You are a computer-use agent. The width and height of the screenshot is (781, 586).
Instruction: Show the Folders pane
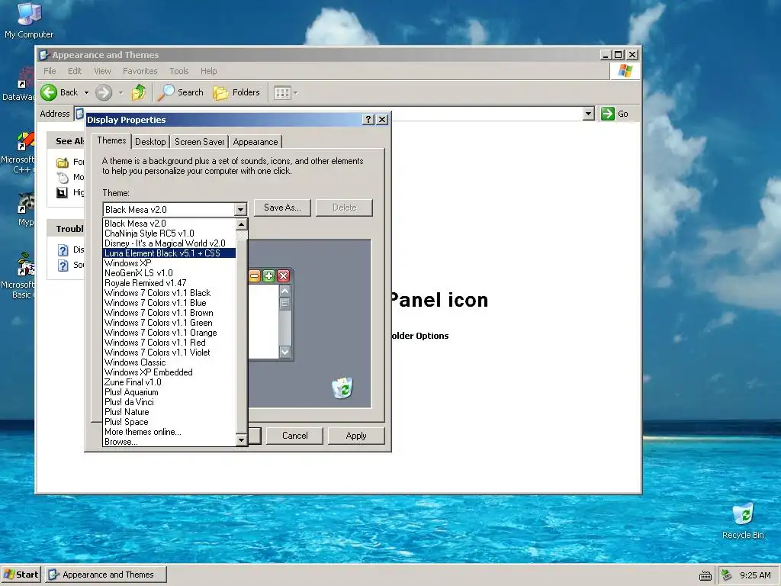[236, 92]
